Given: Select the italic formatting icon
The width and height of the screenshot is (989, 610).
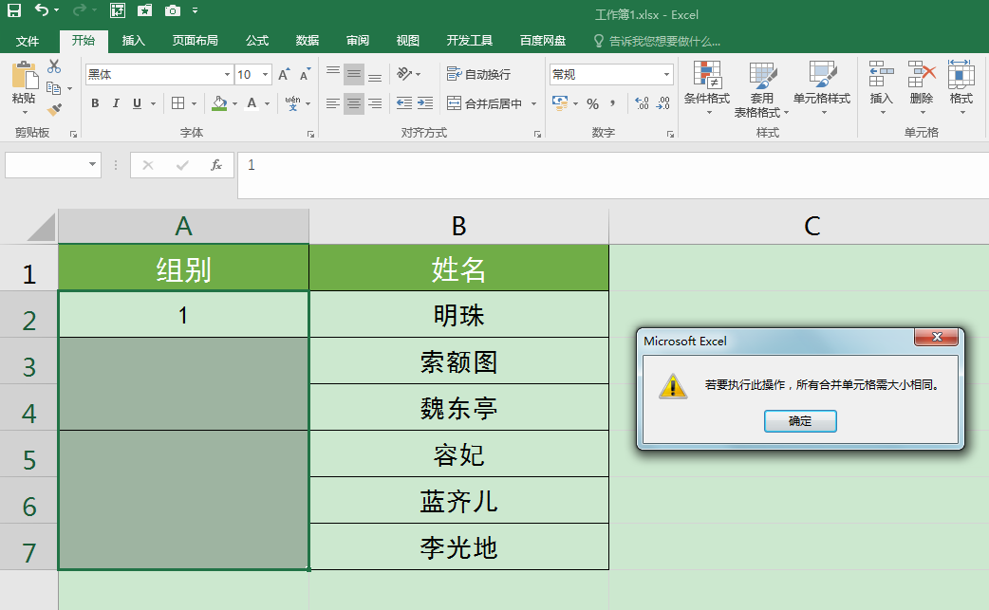Looking at the screenshot, I should 115,102.
